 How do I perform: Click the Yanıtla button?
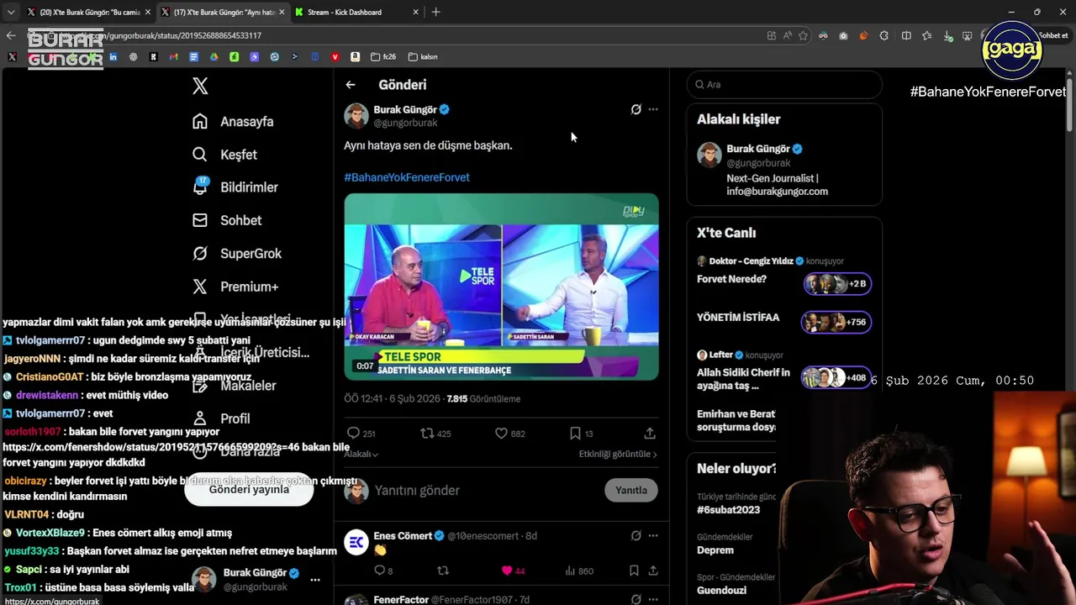(631, 491)
